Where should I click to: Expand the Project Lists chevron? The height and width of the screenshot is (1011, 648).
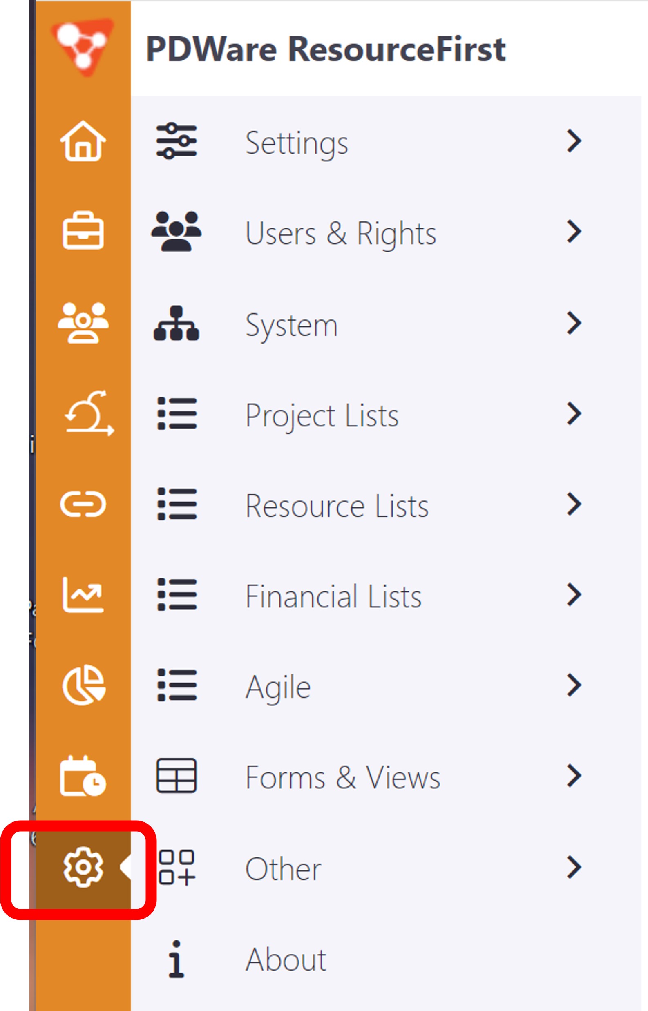[575, 415]
